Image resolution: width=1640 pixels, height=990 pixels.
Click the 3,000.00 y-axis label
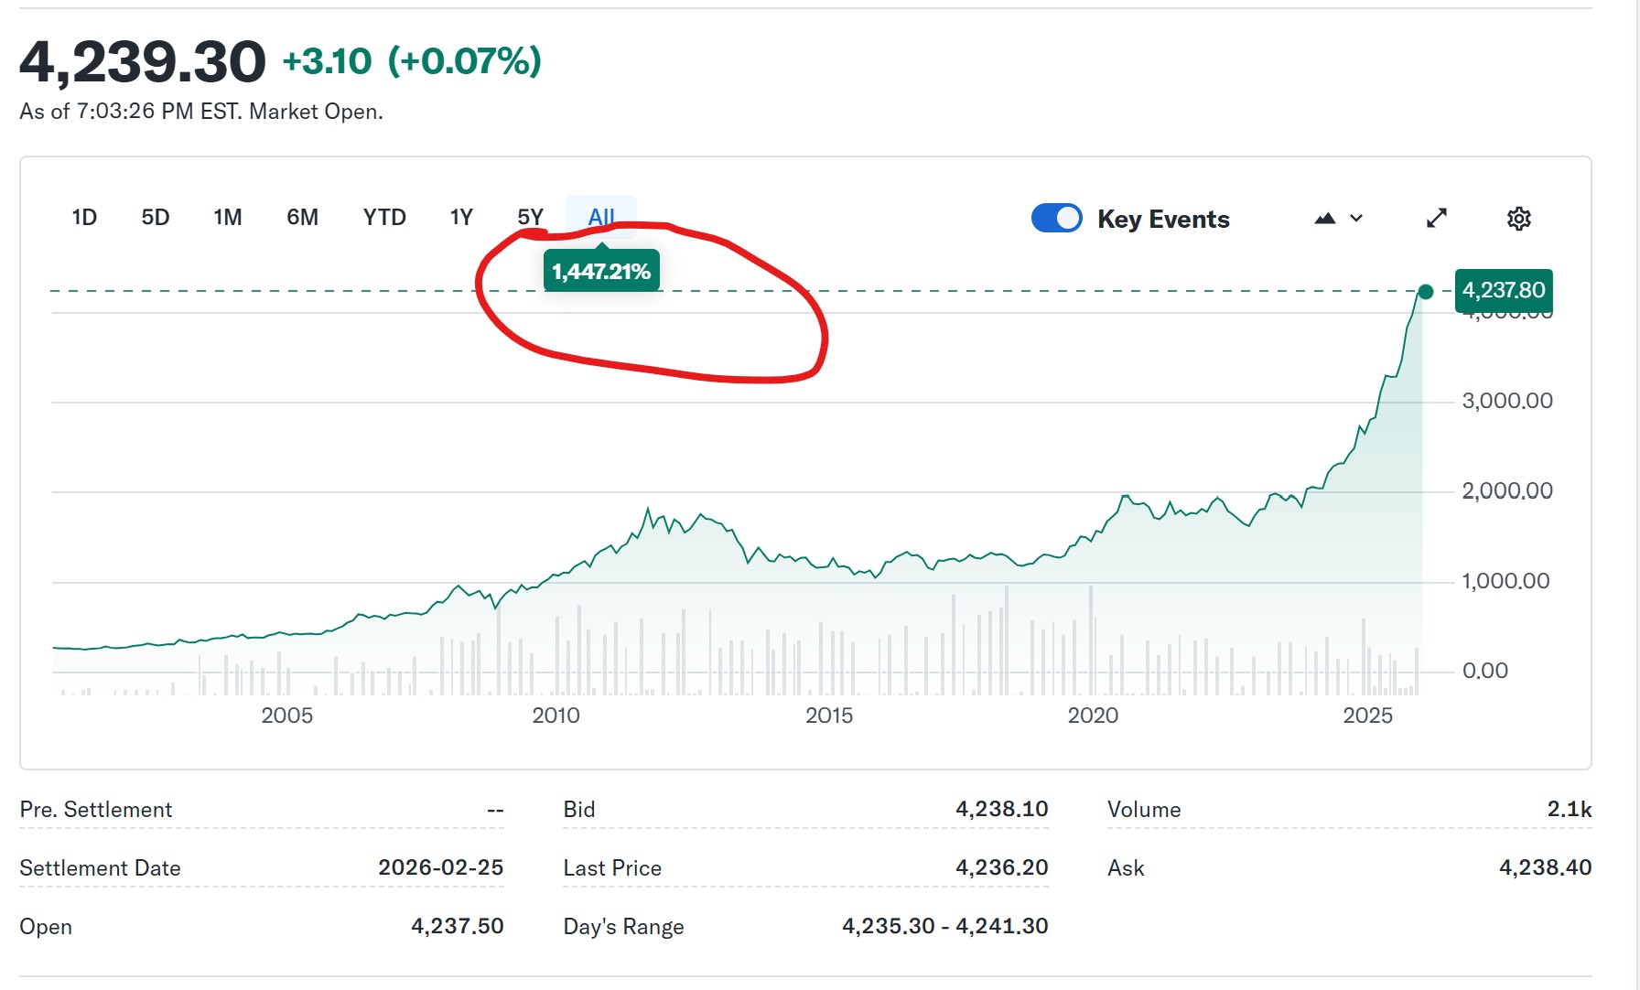point(1507,401)
